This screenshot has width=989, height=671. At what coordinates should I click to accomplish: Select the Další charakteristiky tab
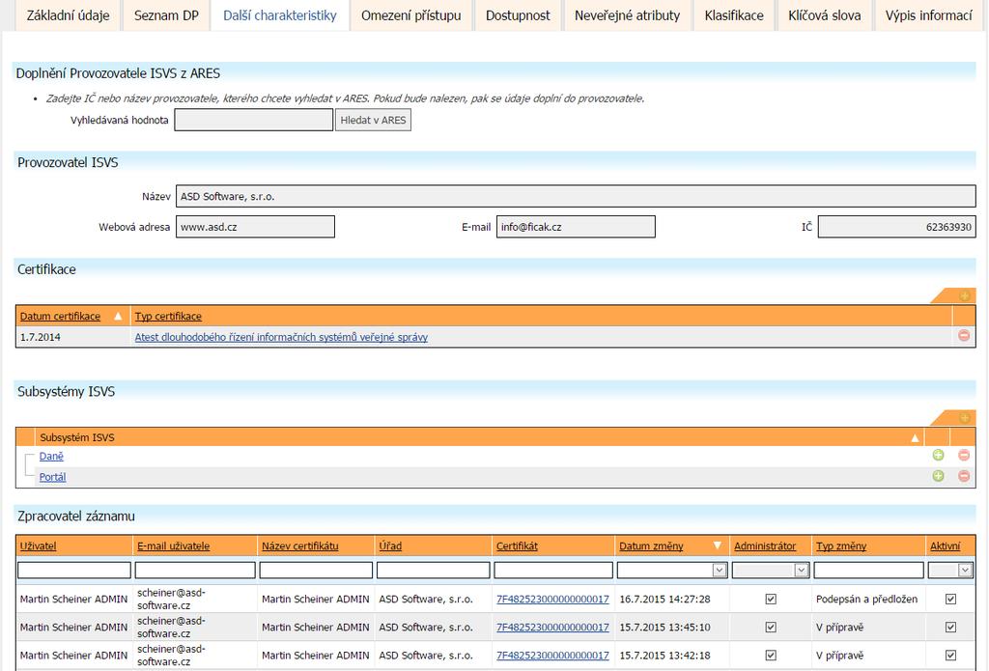coord(280,15)
